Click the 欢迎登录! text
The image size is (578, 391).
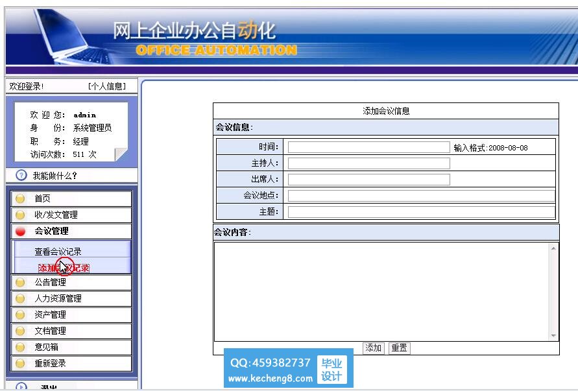(x=27, y=86)
